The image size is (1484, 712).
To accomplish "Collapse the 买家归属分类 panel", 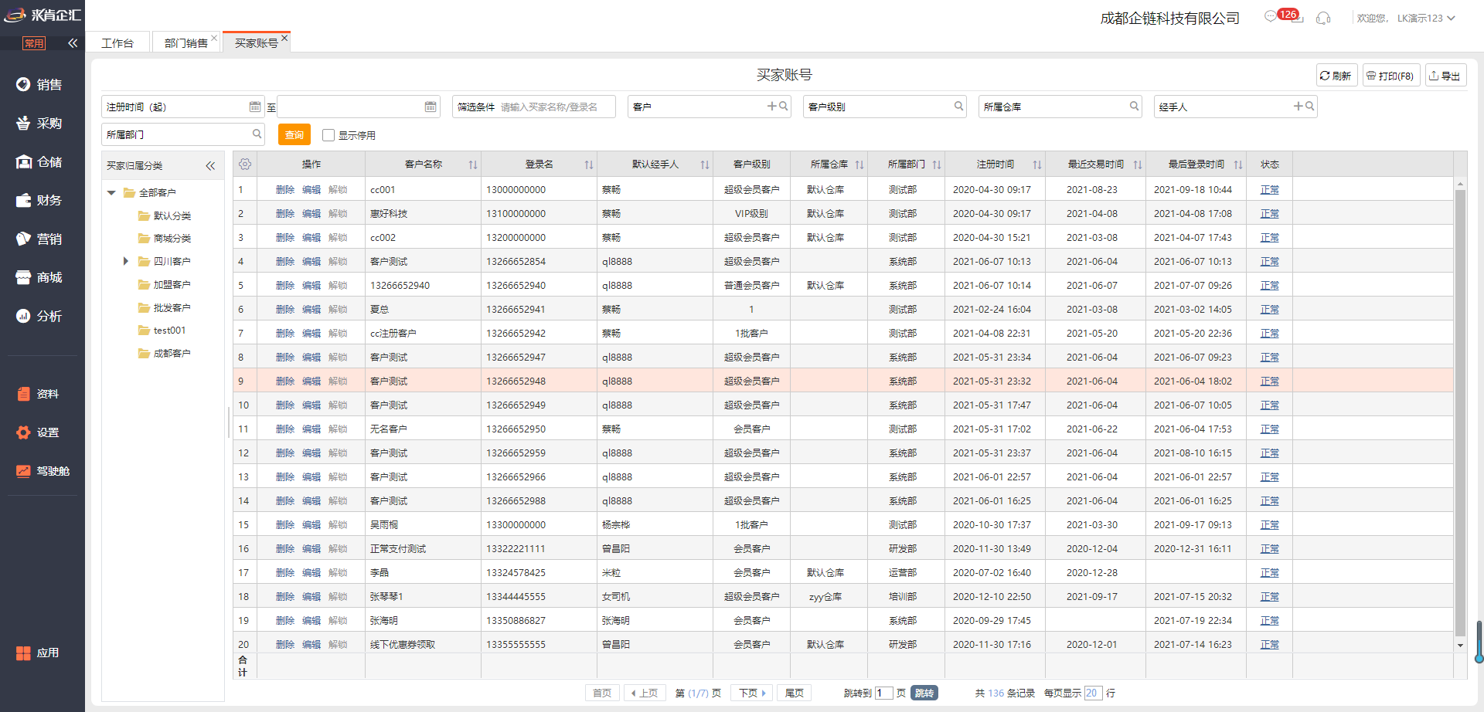I will (x=210, y=166).
